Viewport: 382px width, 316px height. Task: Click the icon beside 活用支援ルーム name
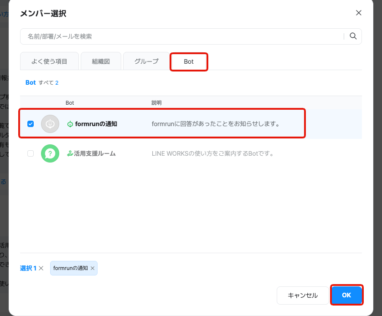click(x=70, y=153)
